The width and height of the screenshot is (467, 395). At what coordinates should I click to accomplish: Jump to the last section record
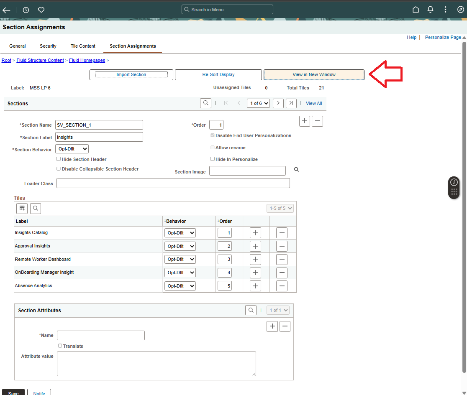click(291, 103)
